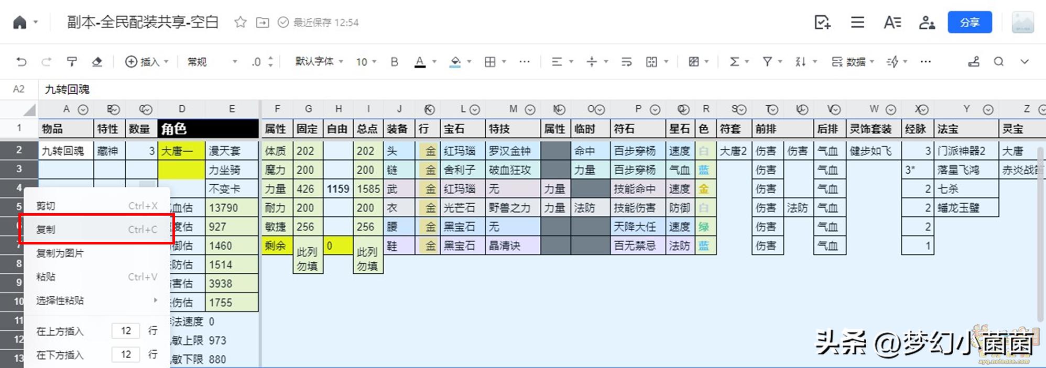Screen dimensions: 1046x368
Task: Go to the home icon
Action: point(19,23)
